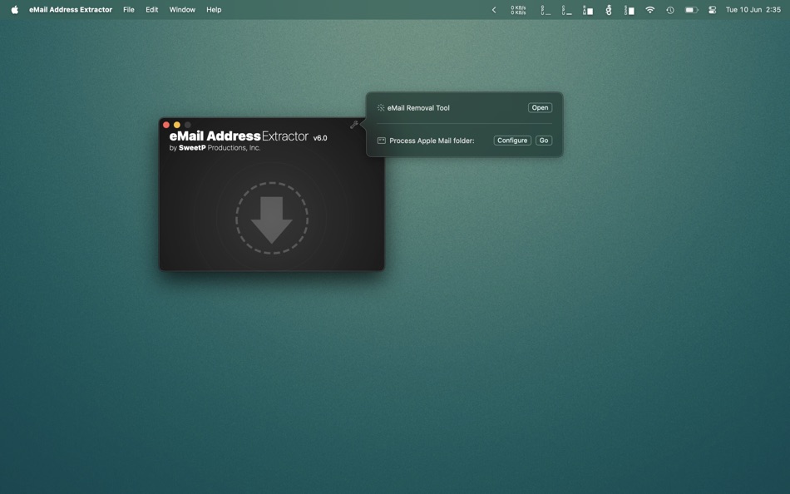Minimize the eMail Address Extractor window
Image resolution: width=790 pixels, height=494 pixels.
pyautogui.click(x=177, y=125)
